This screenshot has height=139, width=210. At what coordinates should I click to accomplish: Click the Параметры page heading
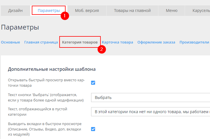[x=20, y=28]
